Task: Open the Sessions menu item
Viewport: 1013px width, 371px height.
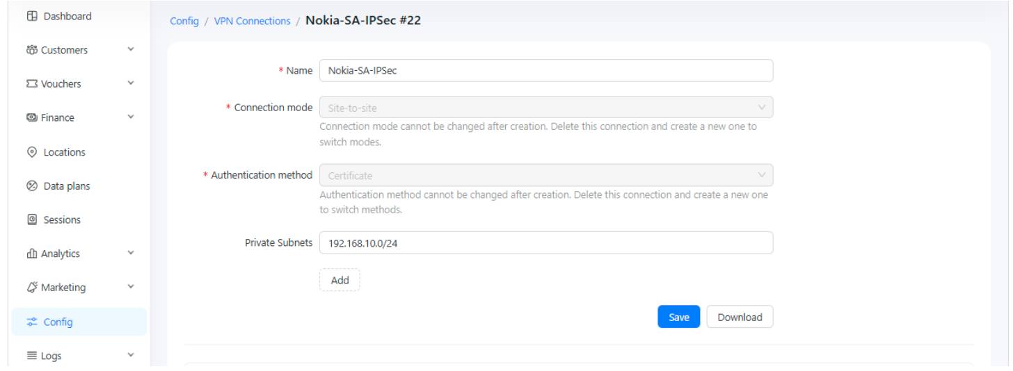Action: 79,220
